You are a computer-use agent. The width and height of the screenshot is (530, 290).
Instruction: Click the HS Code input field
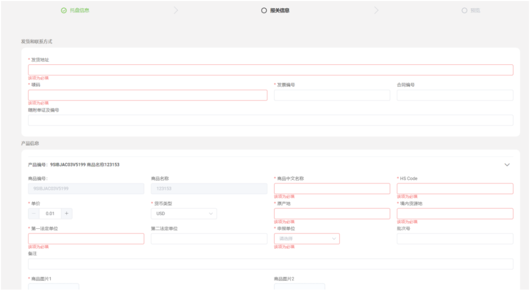455,189
